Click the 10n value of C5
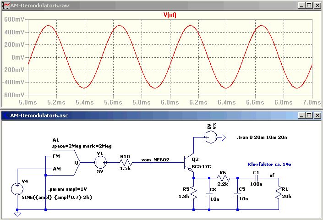 pyautogui.click(x=243, y=199)
